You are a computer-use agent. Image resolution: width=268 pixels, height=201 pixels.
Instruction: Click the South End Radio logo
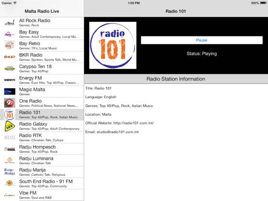tap(10, 183)
